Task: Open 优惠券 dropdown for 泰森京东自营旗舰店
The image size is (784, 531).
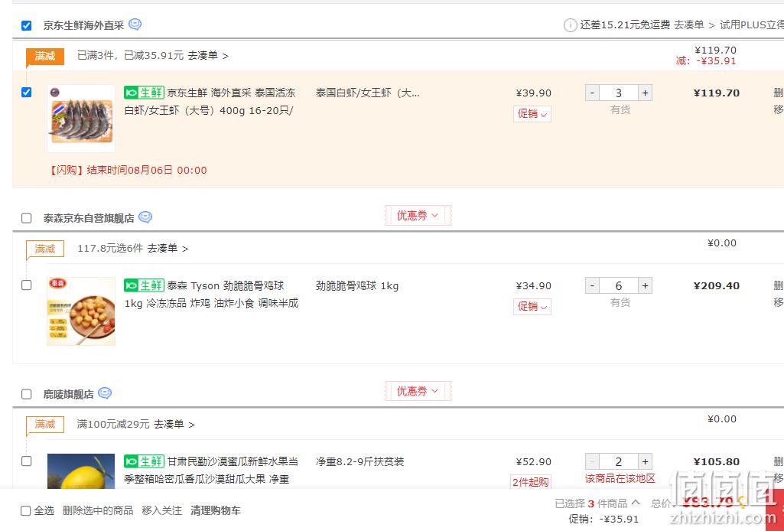Action: click(418, 216)
